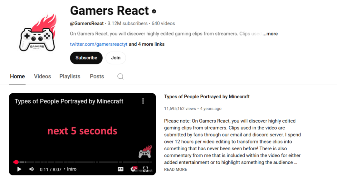Click the search icon in channel tabs
This screenshot has height=182, width=337.
tap(120, 77)
